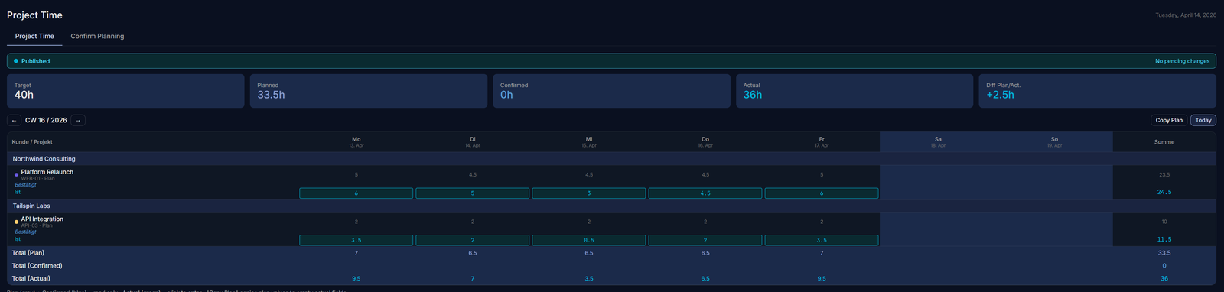Click Ist label under API Integration
Screen dimensions: 1224x292
pos(18,239)
